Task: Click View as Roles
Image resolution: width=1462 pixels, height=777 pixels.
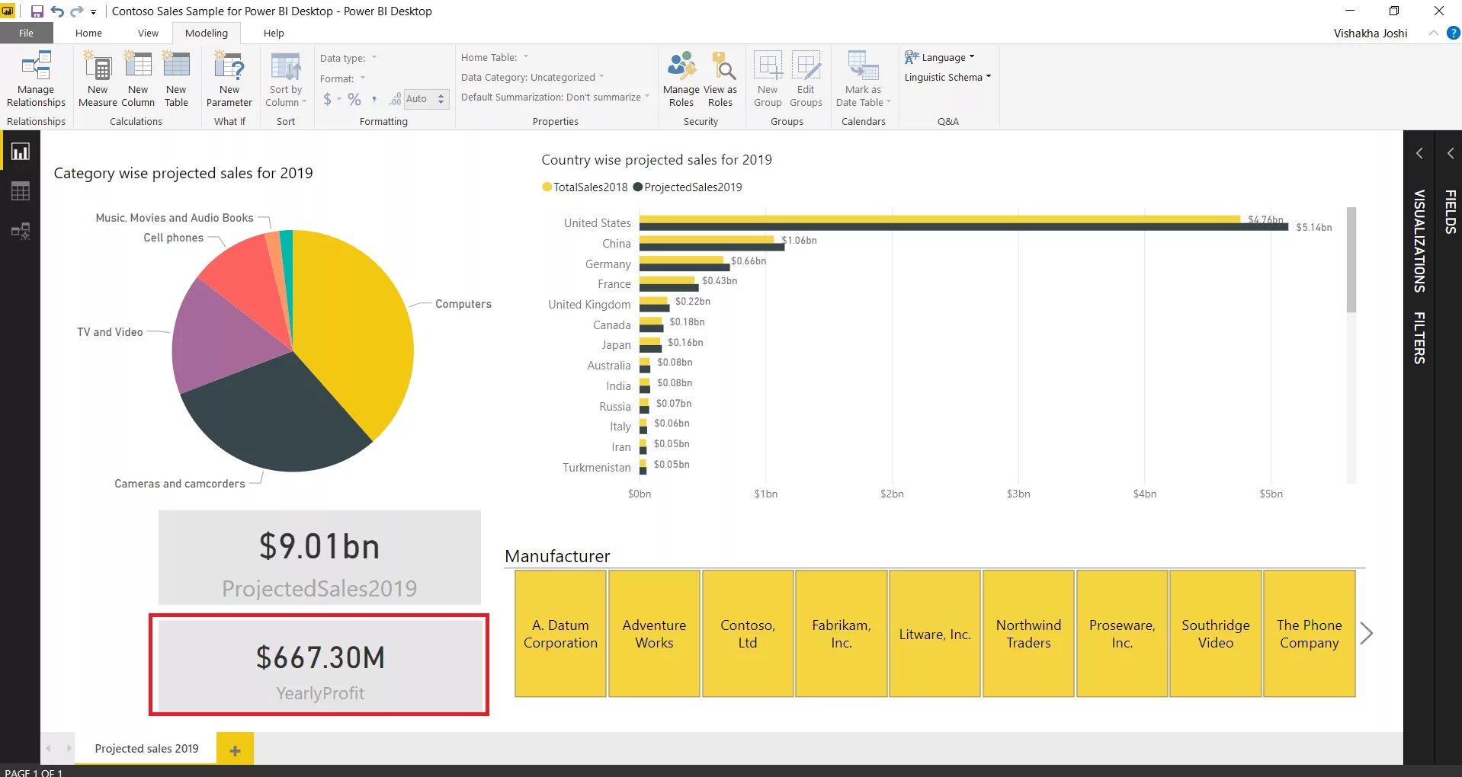Action: pyautogui.click(x=720, y=79)
